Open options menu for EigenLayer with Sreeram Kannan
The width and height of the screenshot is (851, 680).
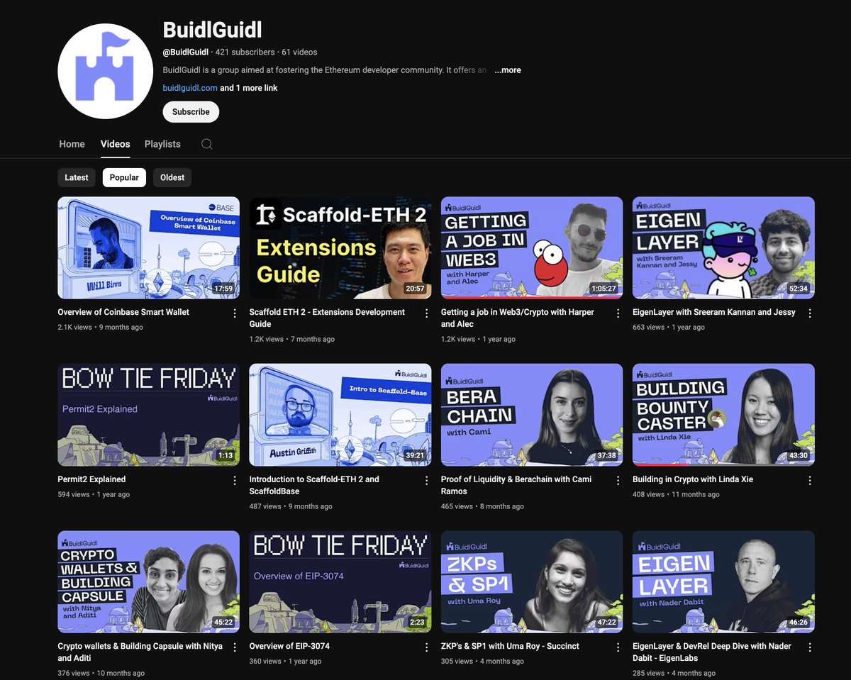point(809,313)
